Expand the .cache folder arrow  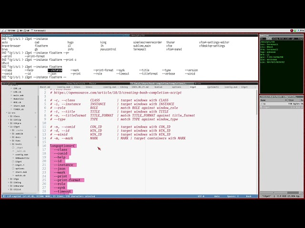click(x=10, y=130)
